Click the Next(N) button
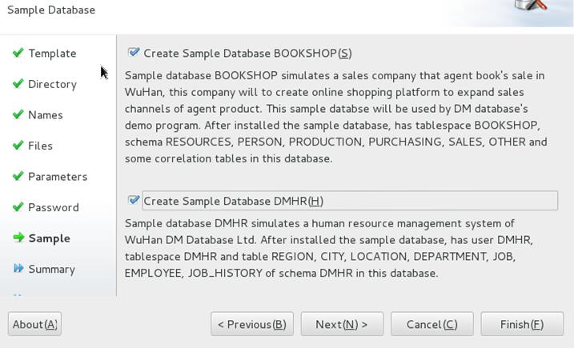574x348 pixels. (x=342, y=324)
